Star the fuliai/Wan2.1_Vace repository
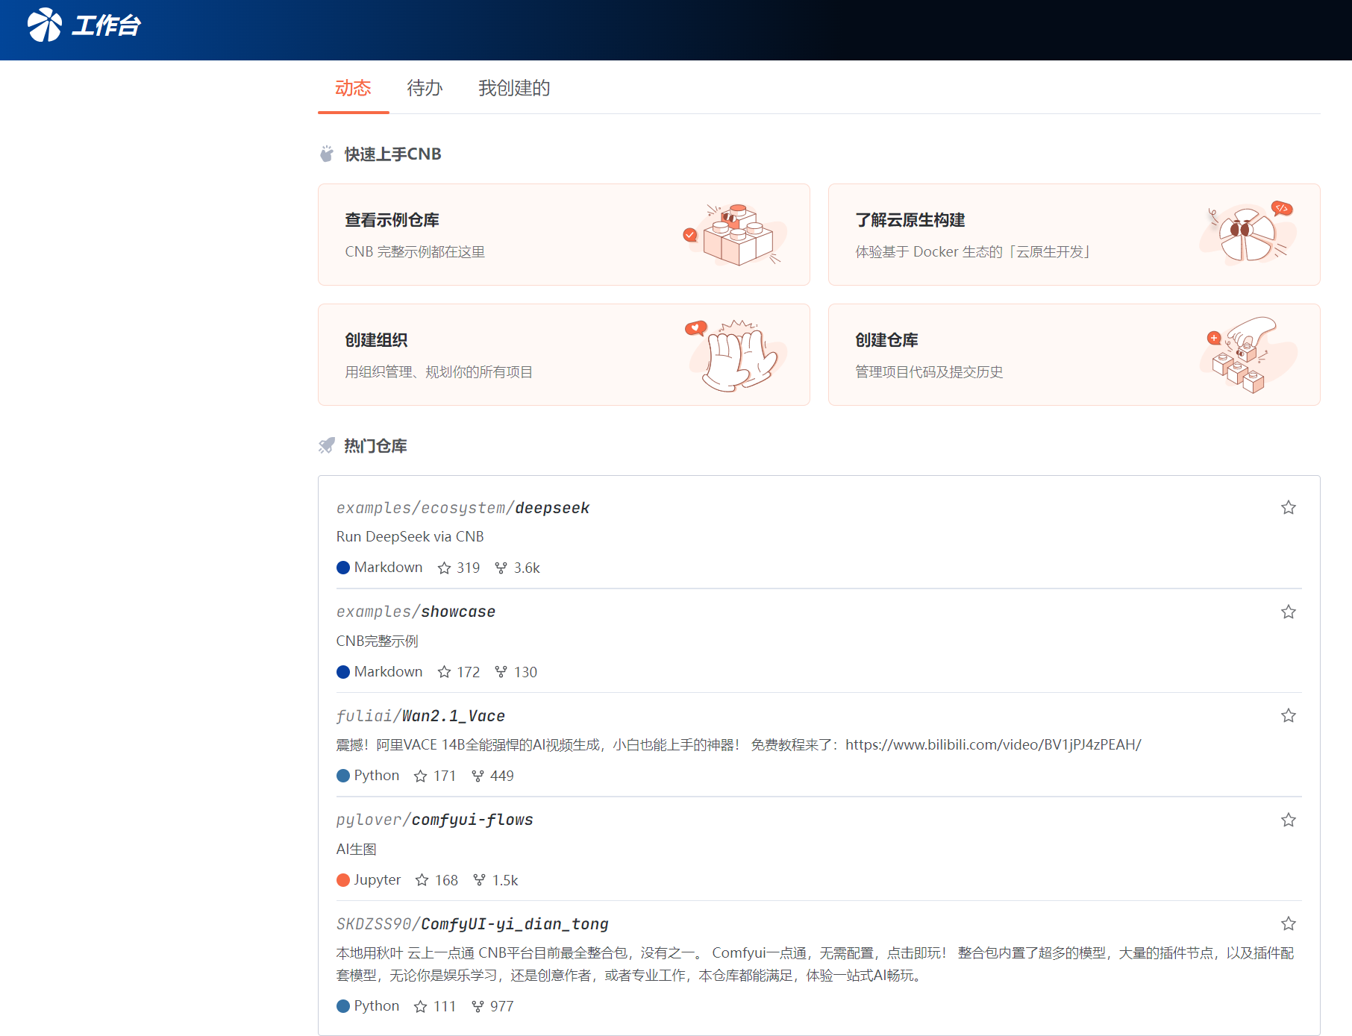Image resolution: width=1352 pixels, height=1036 pixels. [1288, 715]
